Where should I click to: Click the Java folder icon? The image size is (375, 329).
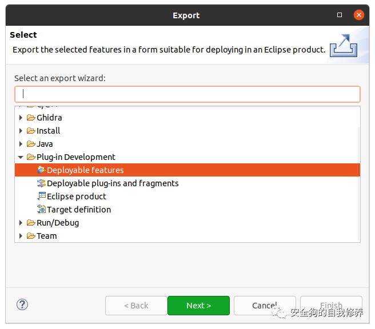[31, 144]
